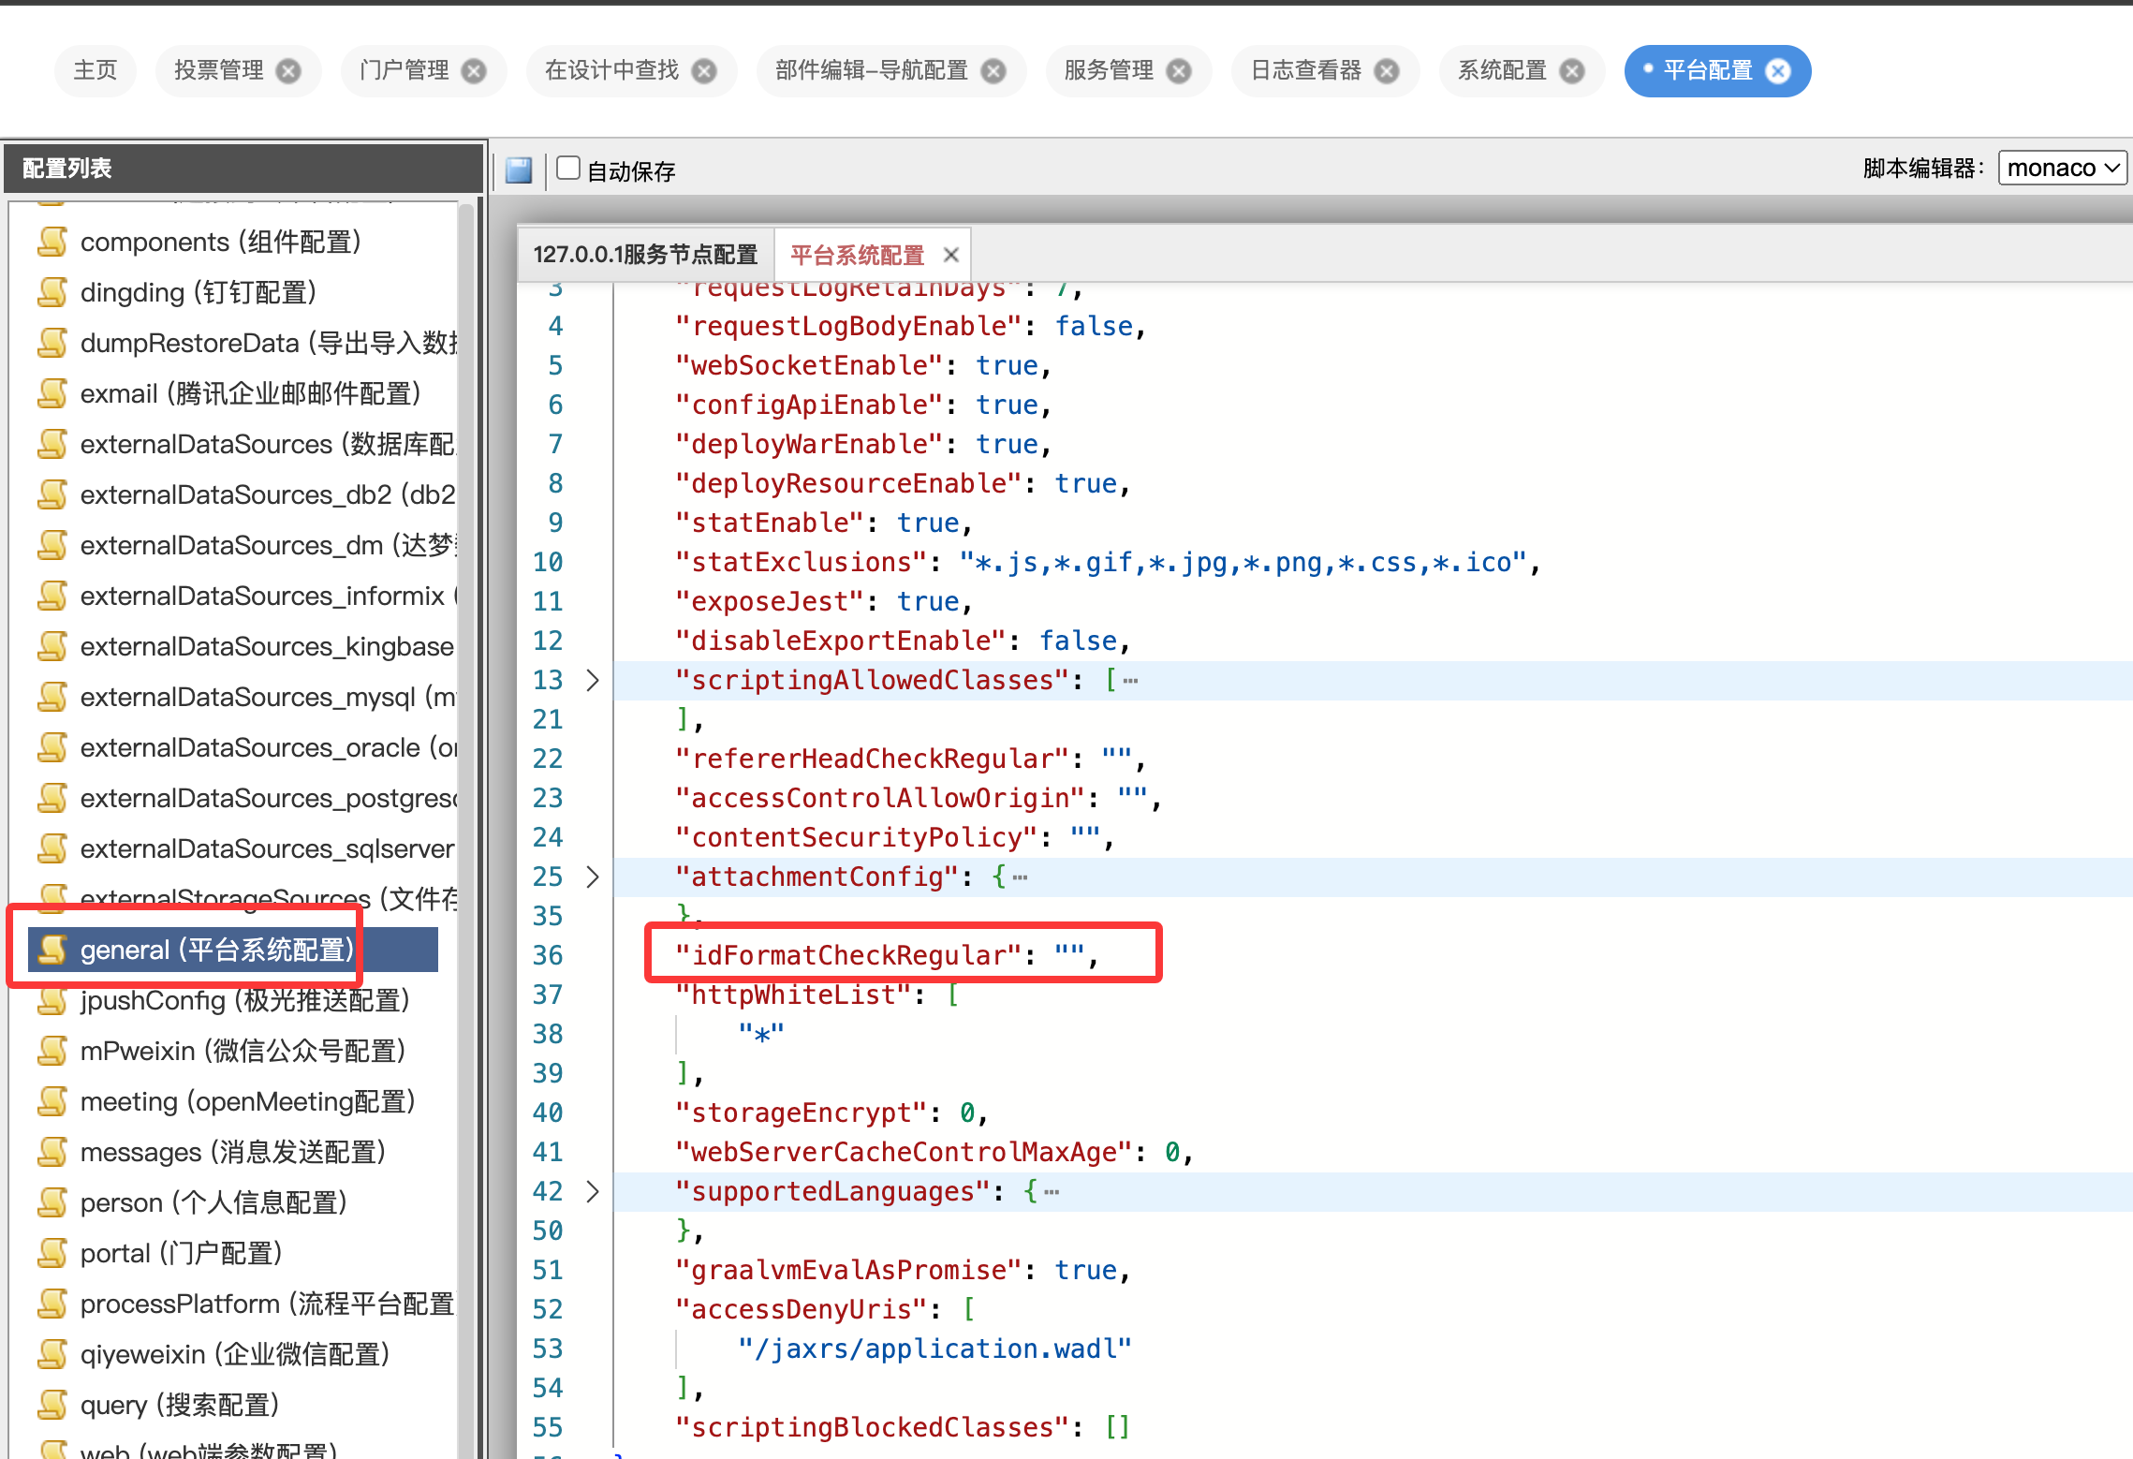Expand folded supportedLanguages at line 42

click(x=592, y=1191)
